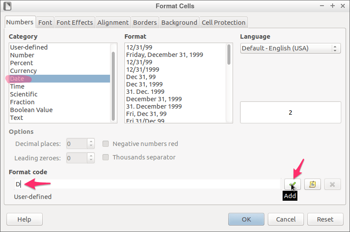Open the Language dropdown

point(290,48)
